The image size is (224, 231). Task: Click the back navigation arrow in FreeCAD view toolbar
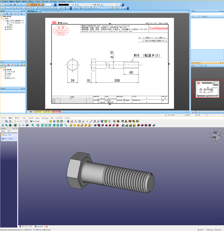tap(20, 125)
